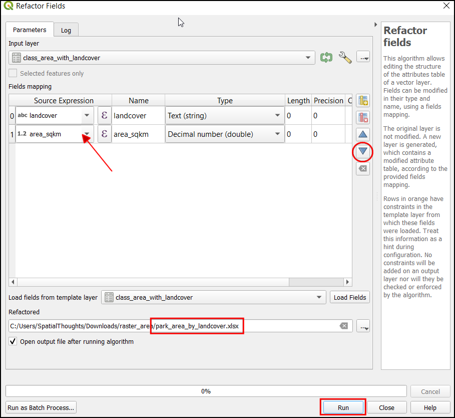Expand the Input layer dropdown

308,58
